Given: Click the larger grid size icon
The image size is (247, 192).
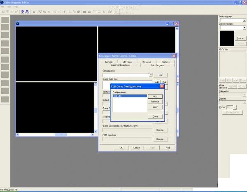Looking at the screenshot, I should [16, 12].
